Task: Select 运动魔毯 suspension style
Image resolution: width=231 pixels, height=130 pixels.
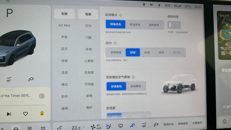Action: coord(136,86)
